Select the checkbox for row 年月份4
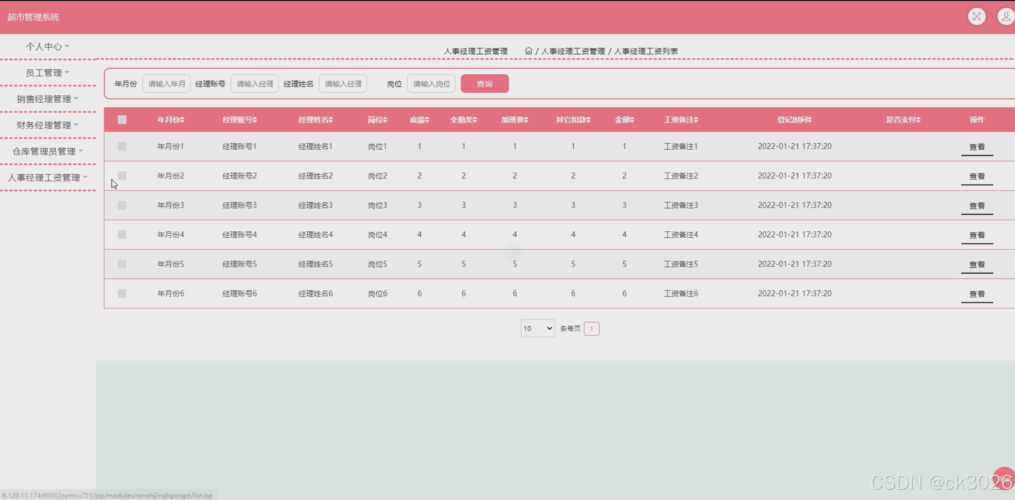Screen dimensions: 1015x500 [x=122, y=235]
